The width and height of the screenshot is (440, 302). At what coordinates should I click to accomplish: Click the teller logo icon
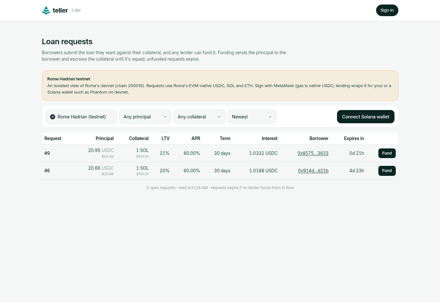(x=46, y=10)
